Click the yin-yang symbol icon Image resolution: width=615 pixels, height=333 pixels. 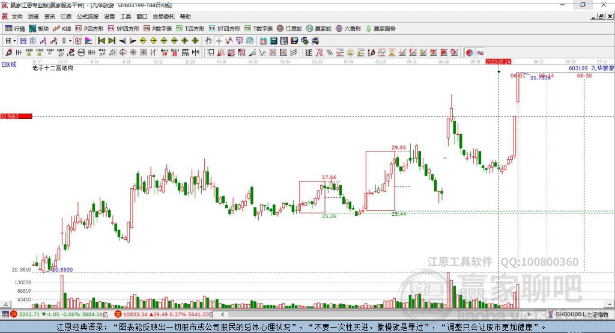(x=470, y=53)
